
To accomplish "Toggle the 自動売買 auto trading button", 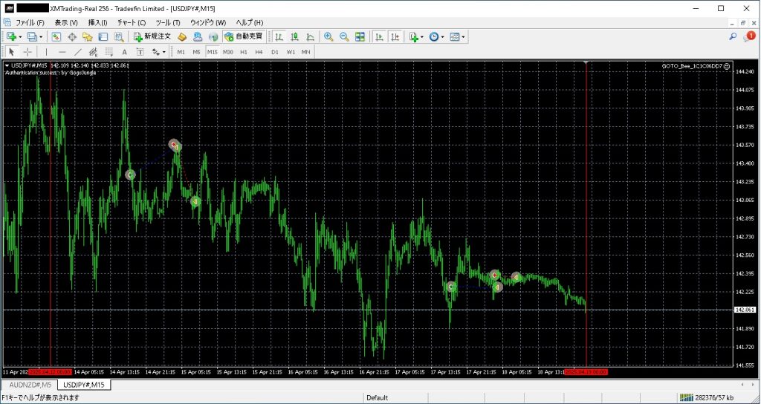I will tap(243, 36).
